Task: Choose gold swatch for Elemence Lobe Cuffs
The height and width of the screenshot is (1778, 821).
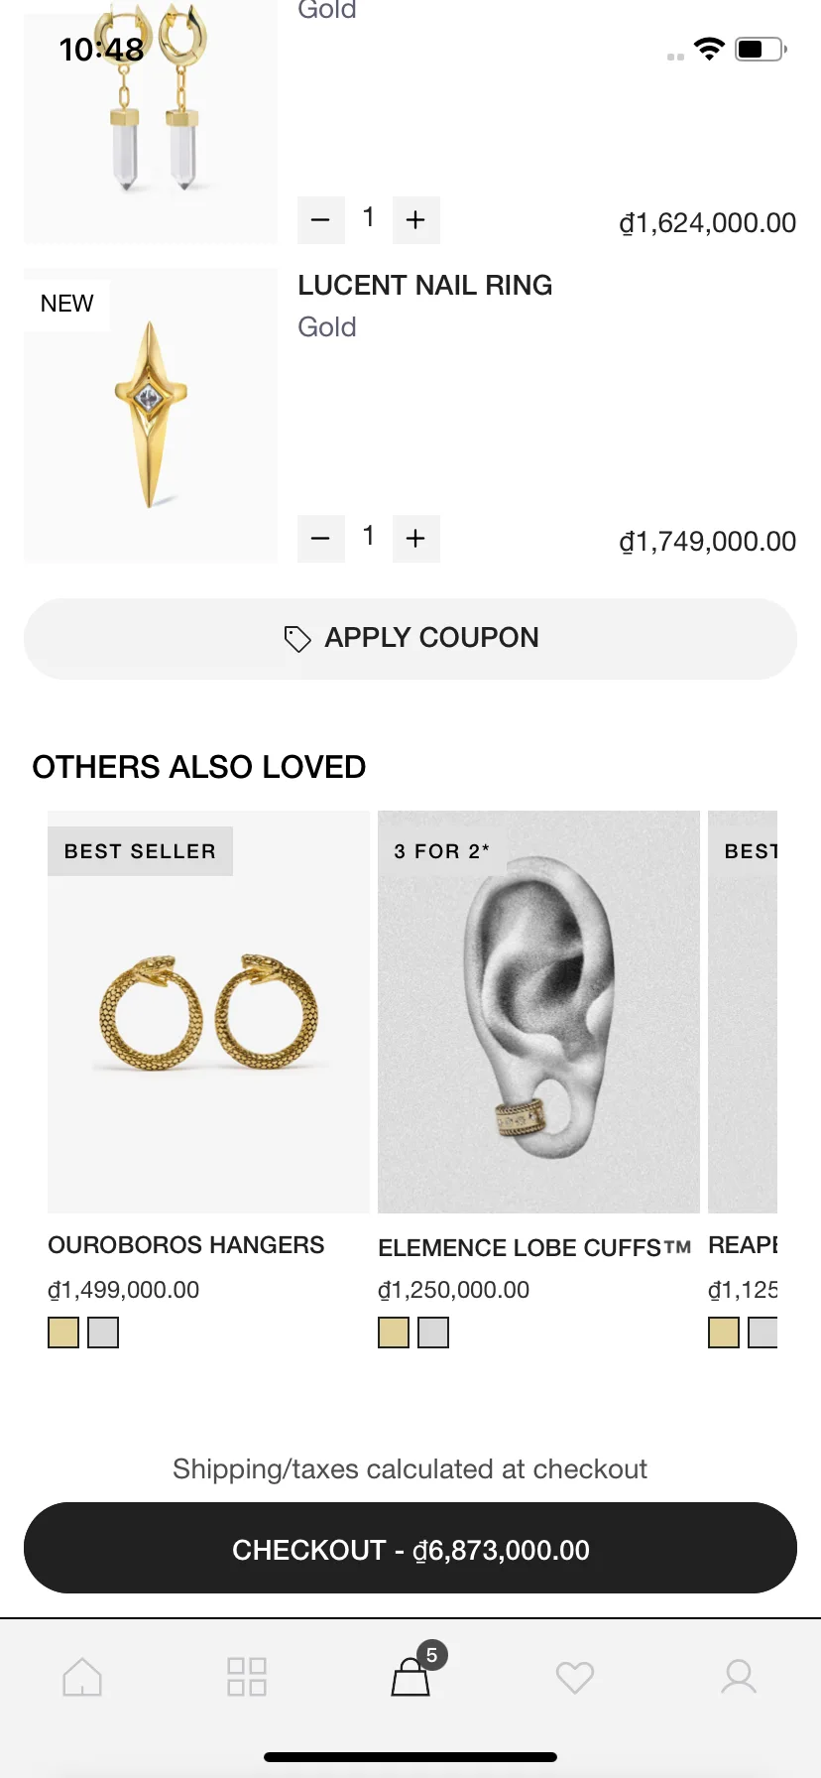Action: [x=394, y=1333]
